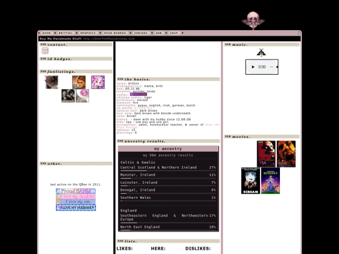The height and width of the screenshot is (254, 339).
Task: Open the Mood Boards menu item
Action: pyautogui.click(x=116, y=33)
